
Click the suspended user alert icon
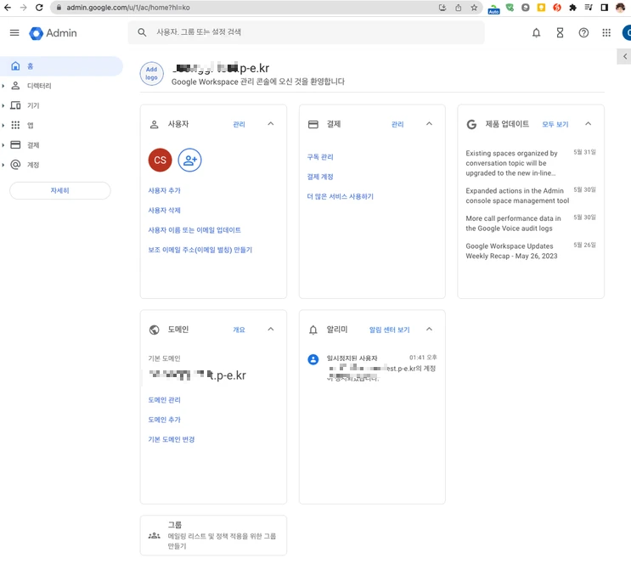click(x=313, y=359)
